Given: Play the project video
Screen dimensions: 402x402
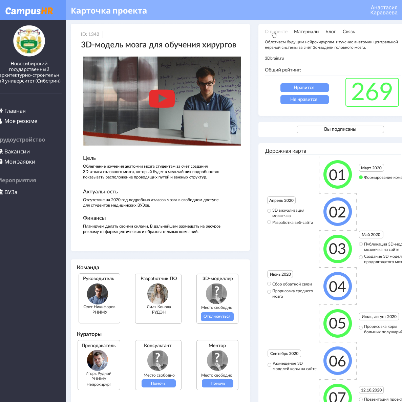Looking at the screenshot, I should click(x=162, y=99).
